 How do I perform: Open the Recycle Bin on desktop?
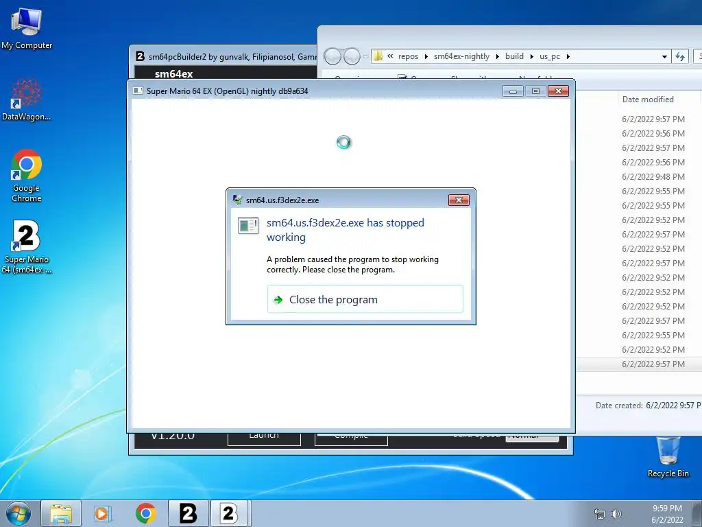point(668,457)
